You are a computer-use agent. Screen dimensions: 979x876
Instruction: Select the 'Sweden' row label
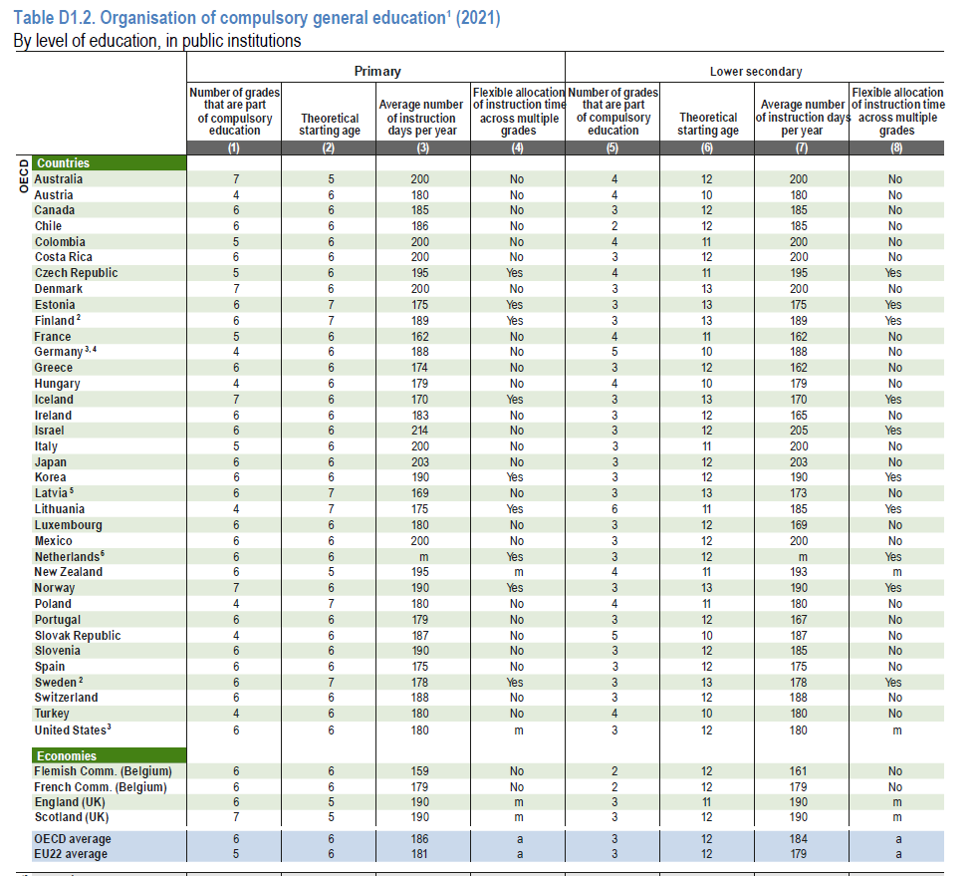click(x=56, y=683)
